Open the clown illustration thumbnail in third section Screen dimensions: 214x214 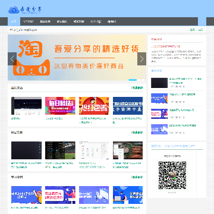[x=26, y=195]
